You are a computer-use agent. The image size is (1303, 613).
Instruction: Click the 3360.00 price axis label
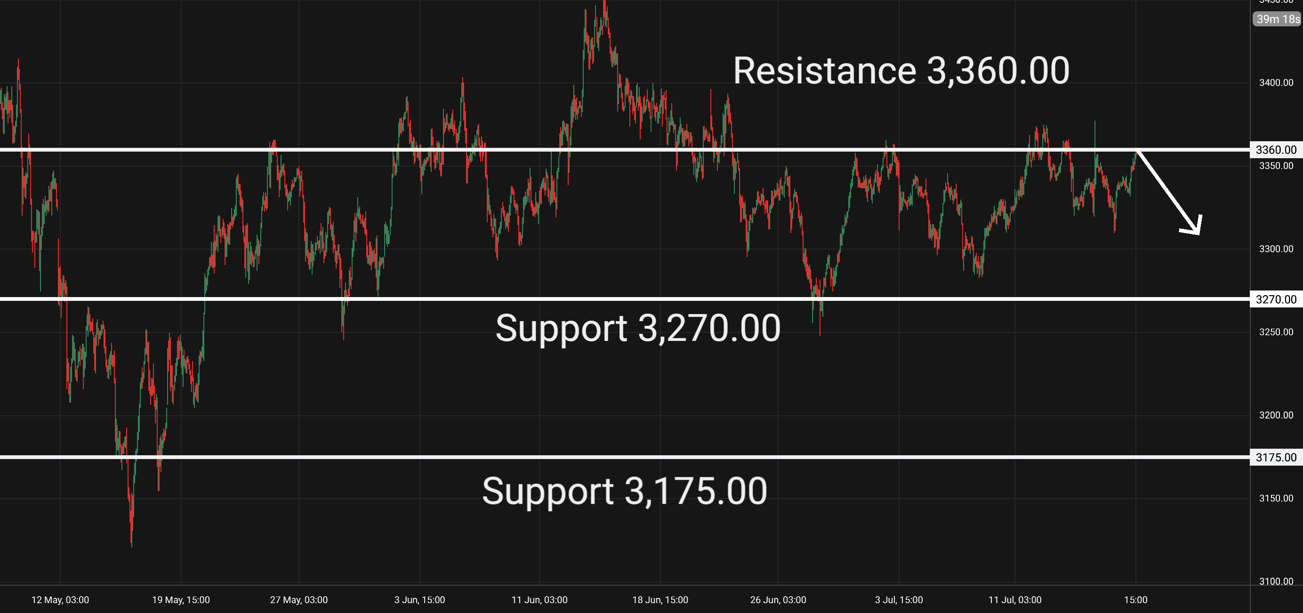(1276, 150)
